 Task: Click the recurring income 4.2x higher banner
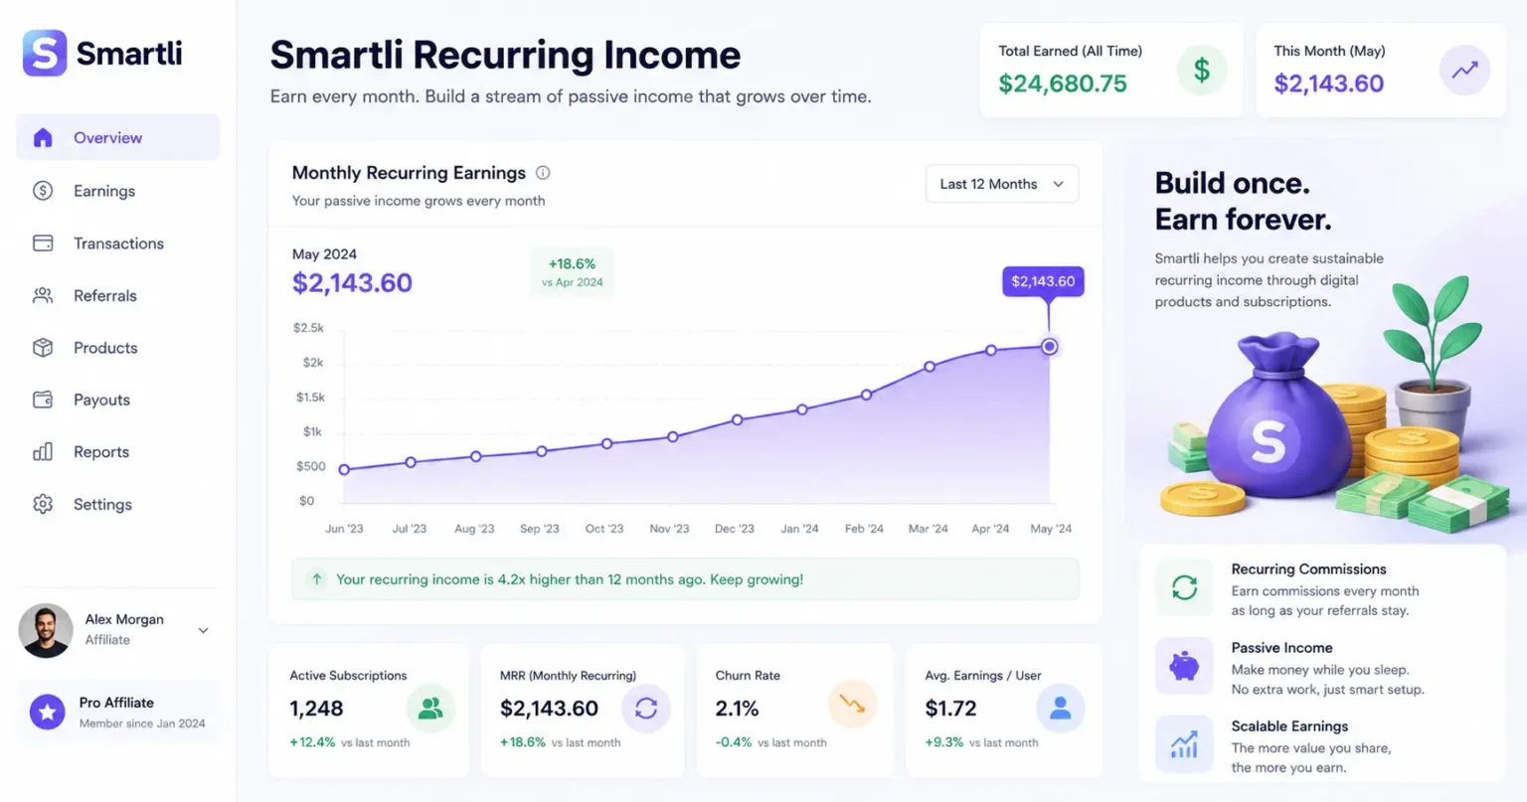pyautogui.click(x=685, y=579)
